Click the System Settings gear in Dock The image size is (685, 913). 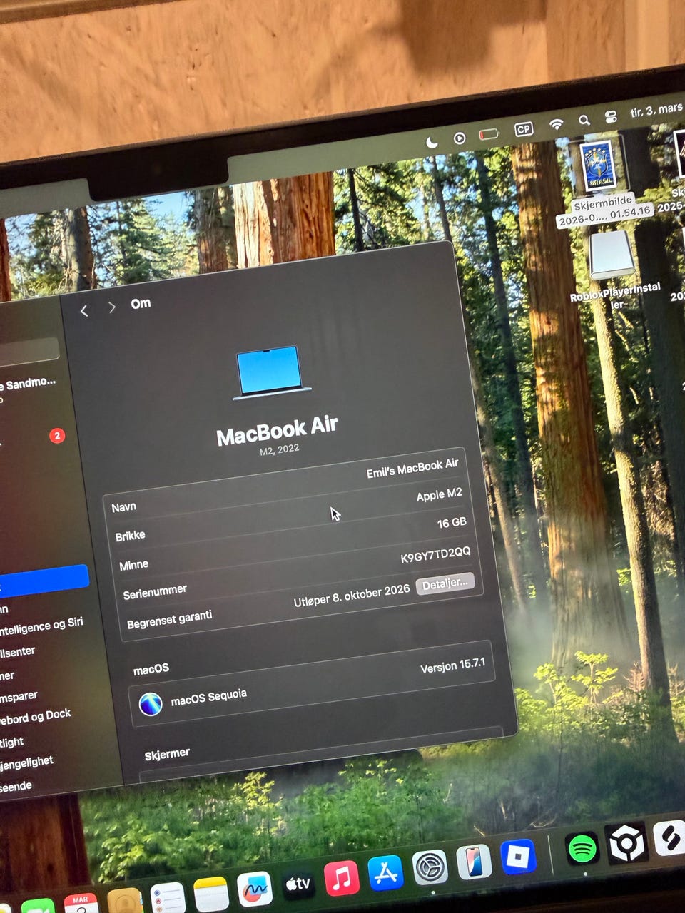(x=430, y=867)
